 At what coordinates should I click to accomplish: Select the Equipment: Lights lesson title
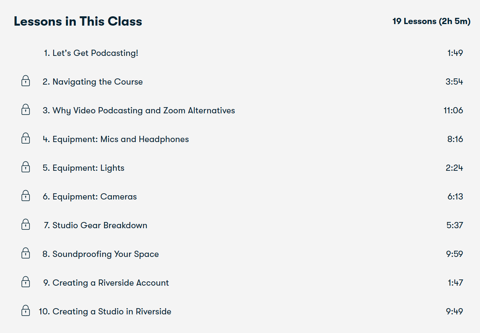[84, 168]
